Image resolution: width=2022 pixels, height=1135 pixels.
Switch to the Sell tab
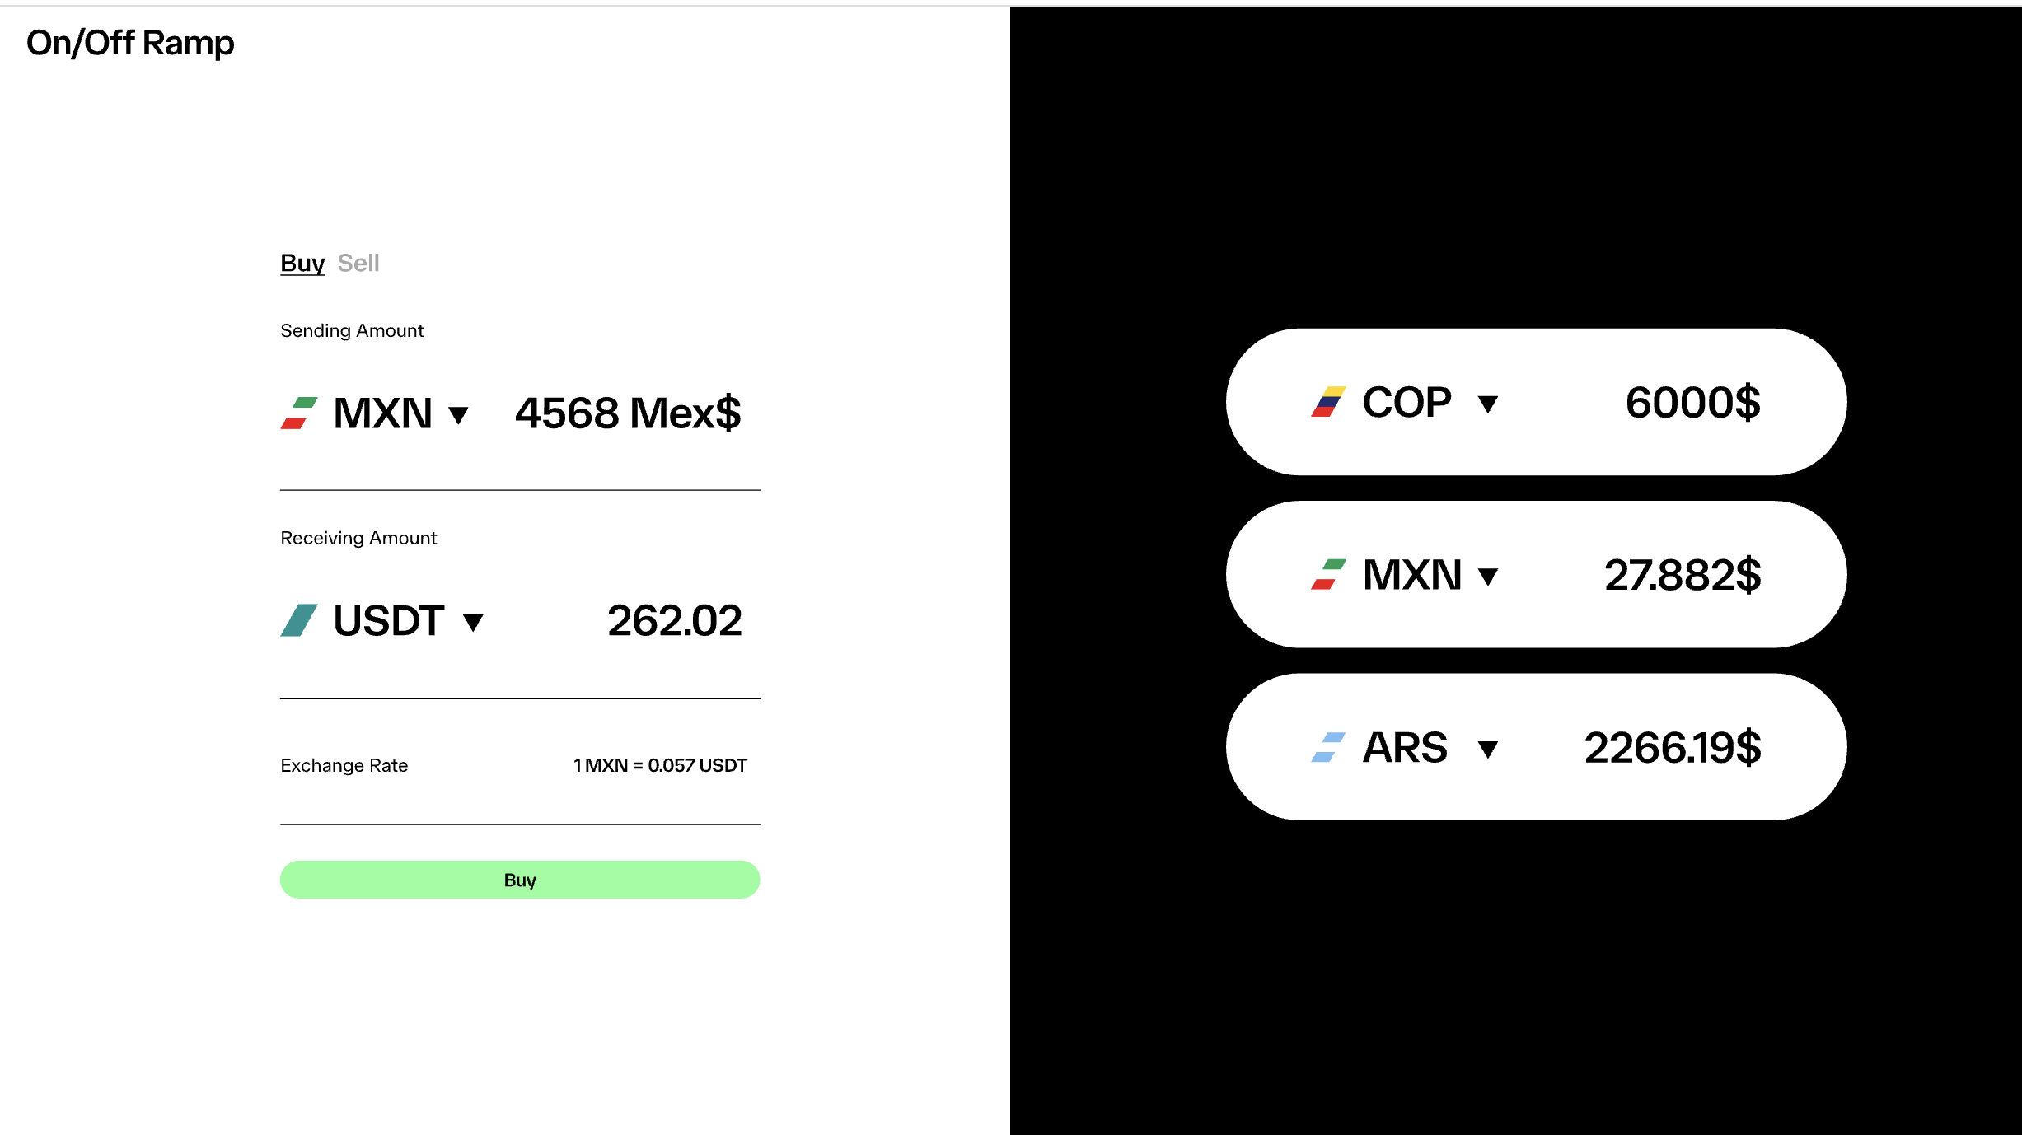358,263
